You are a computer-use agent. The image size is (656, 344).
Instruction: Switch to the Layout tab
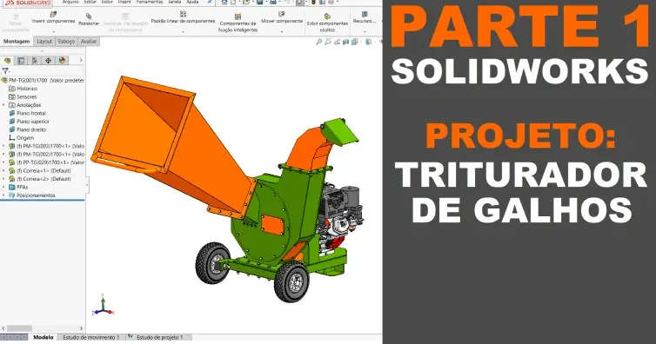(44, 42)
